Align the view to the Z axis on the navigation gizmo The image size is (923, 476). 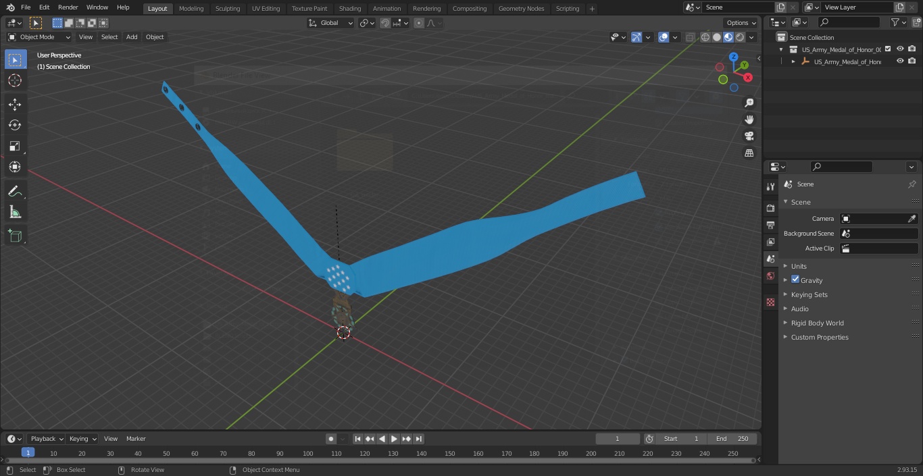click(x=734, y=57)
